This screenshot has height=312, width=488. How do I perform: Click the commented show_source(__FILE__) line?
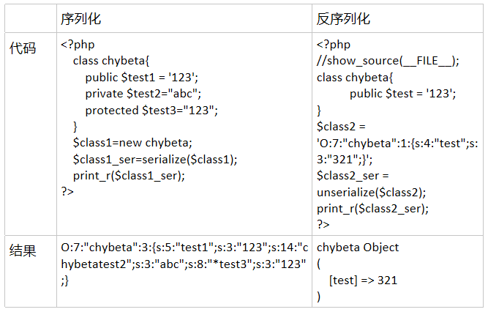point(388,61)
